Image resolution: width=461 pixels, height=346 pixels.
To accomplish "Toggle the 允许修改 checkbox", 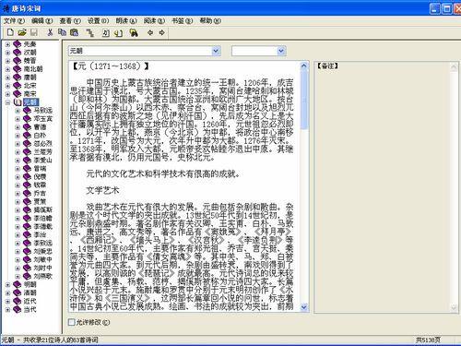I will click(71, 322).
